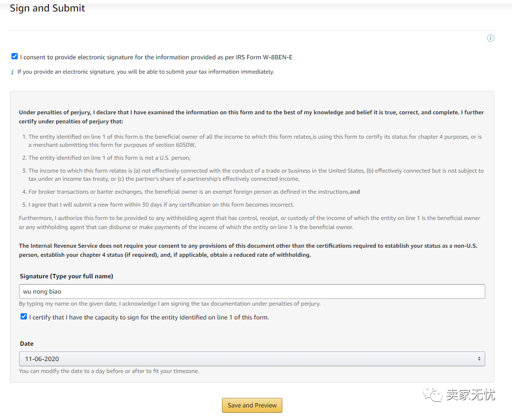Click certification item 5 about submitting a new form
Viewport: 512px width, 417px height.
click(161, 205)
